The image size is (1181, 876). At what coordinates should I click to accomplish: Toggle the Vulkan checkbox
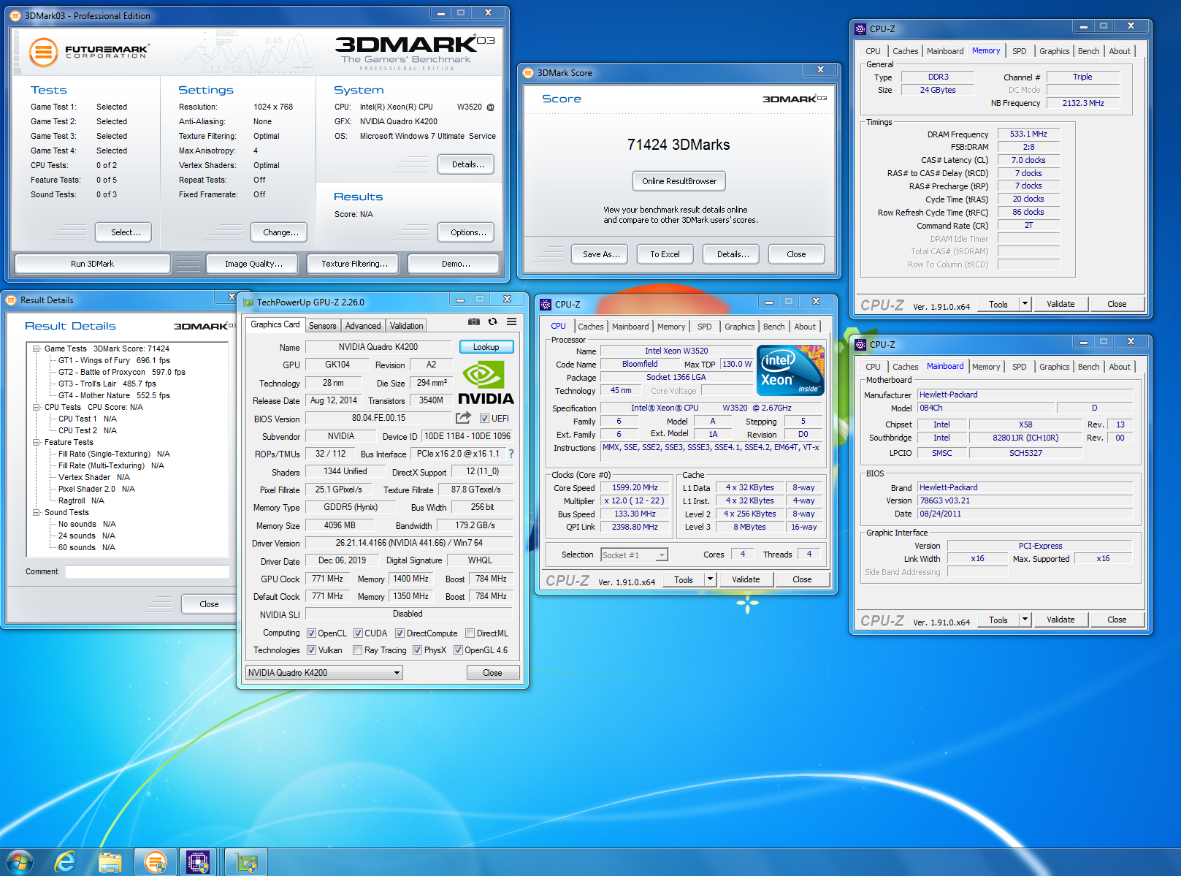pyautogui.click(x=312, y=650)
